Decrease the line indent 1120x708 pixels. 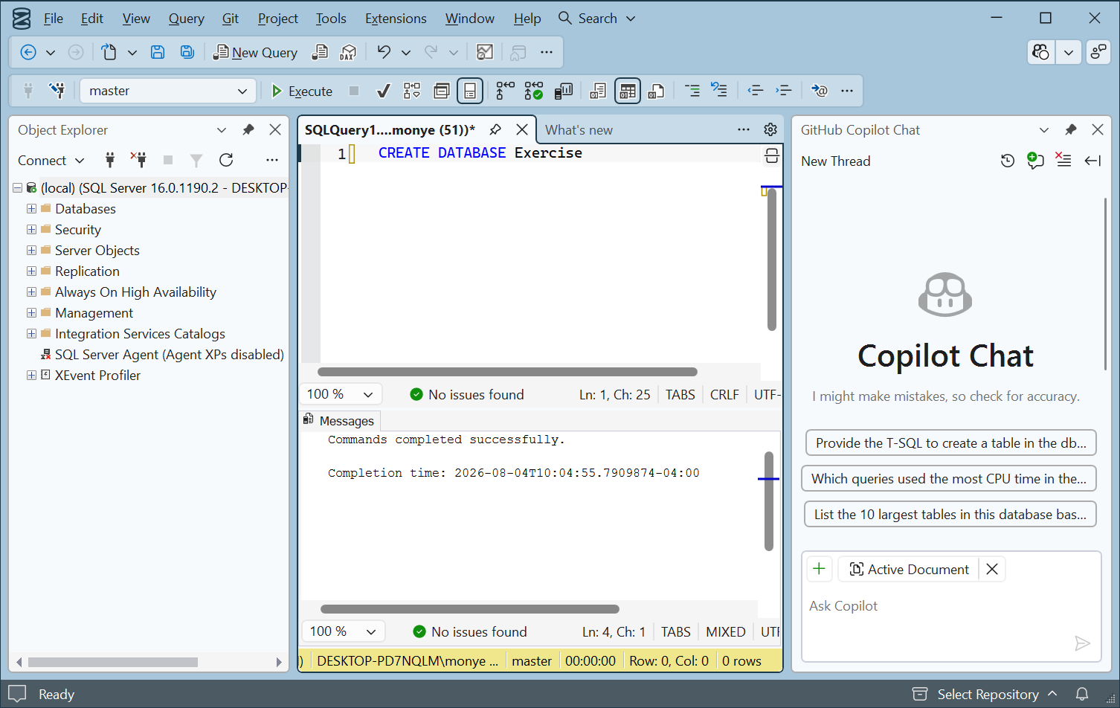click(x=756, y=91)
